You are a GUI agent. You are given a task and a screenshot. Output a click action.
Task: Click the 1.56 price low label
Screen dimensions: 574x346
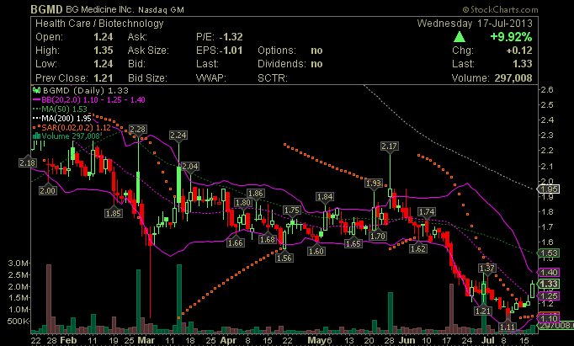click(284, 258)
